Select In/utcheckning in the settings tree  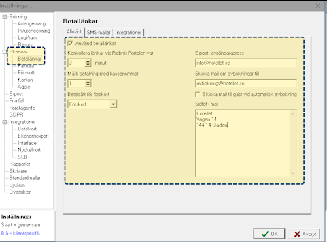point(34,31)
